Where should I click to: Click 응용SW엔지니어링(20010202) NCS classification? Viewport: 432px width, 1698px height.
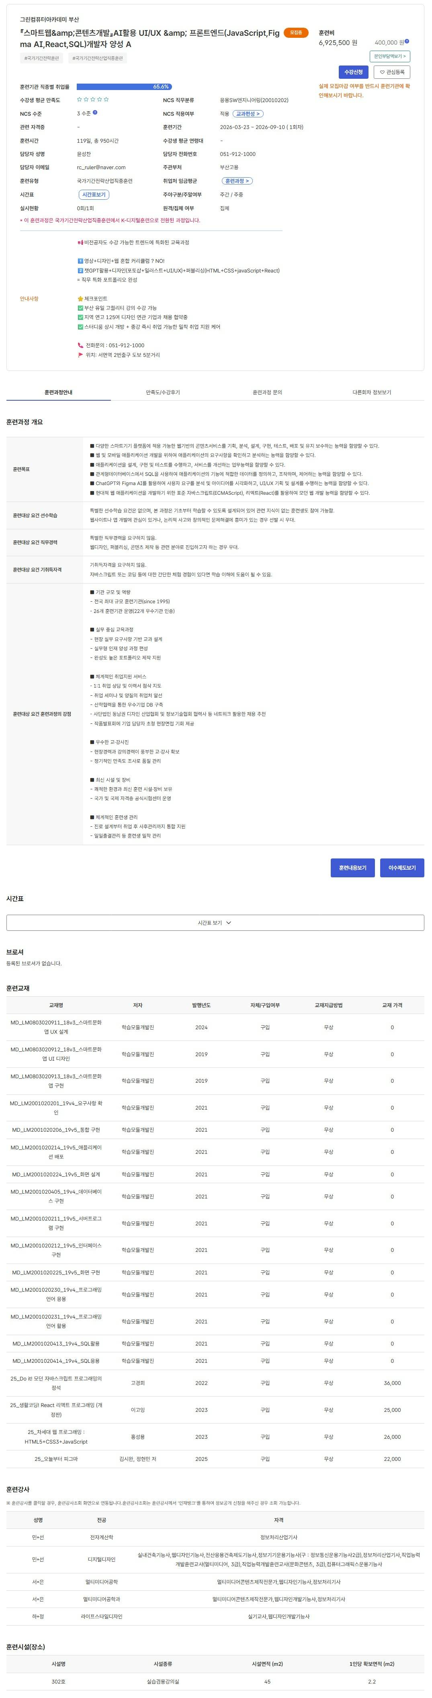click(x=254, y=100)
